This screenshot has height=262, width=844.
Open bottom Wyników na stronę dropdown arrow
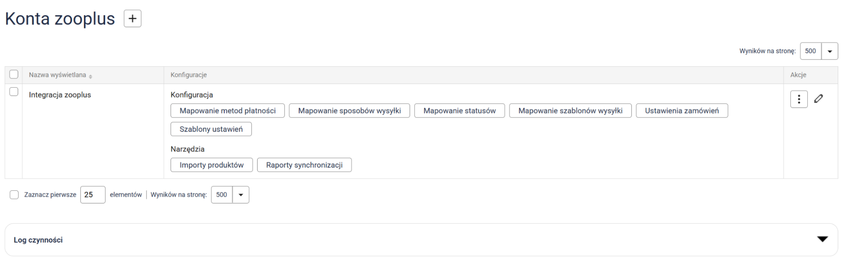coord(241,194)
